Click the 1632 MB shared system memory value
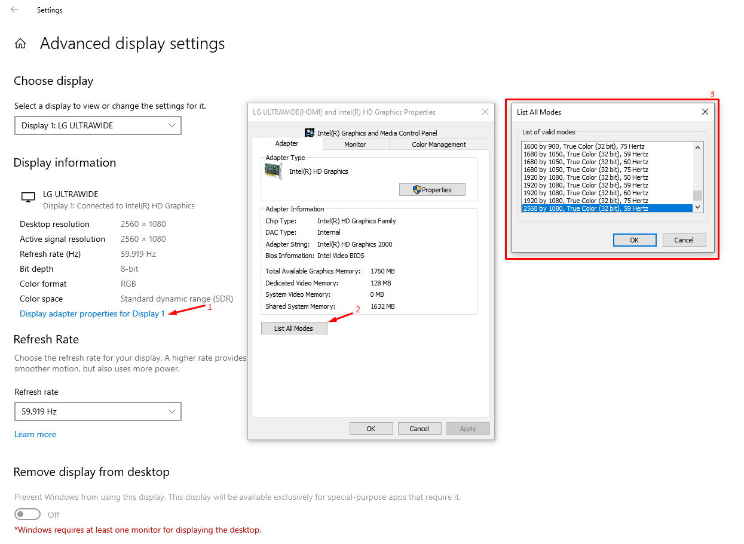This screenshot has height=544, width=744. click(382, 306)
